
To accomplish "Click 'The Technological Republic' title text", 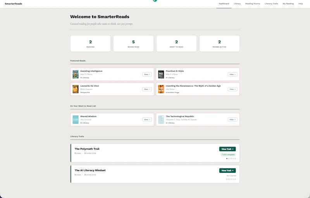I will (180, 116).
